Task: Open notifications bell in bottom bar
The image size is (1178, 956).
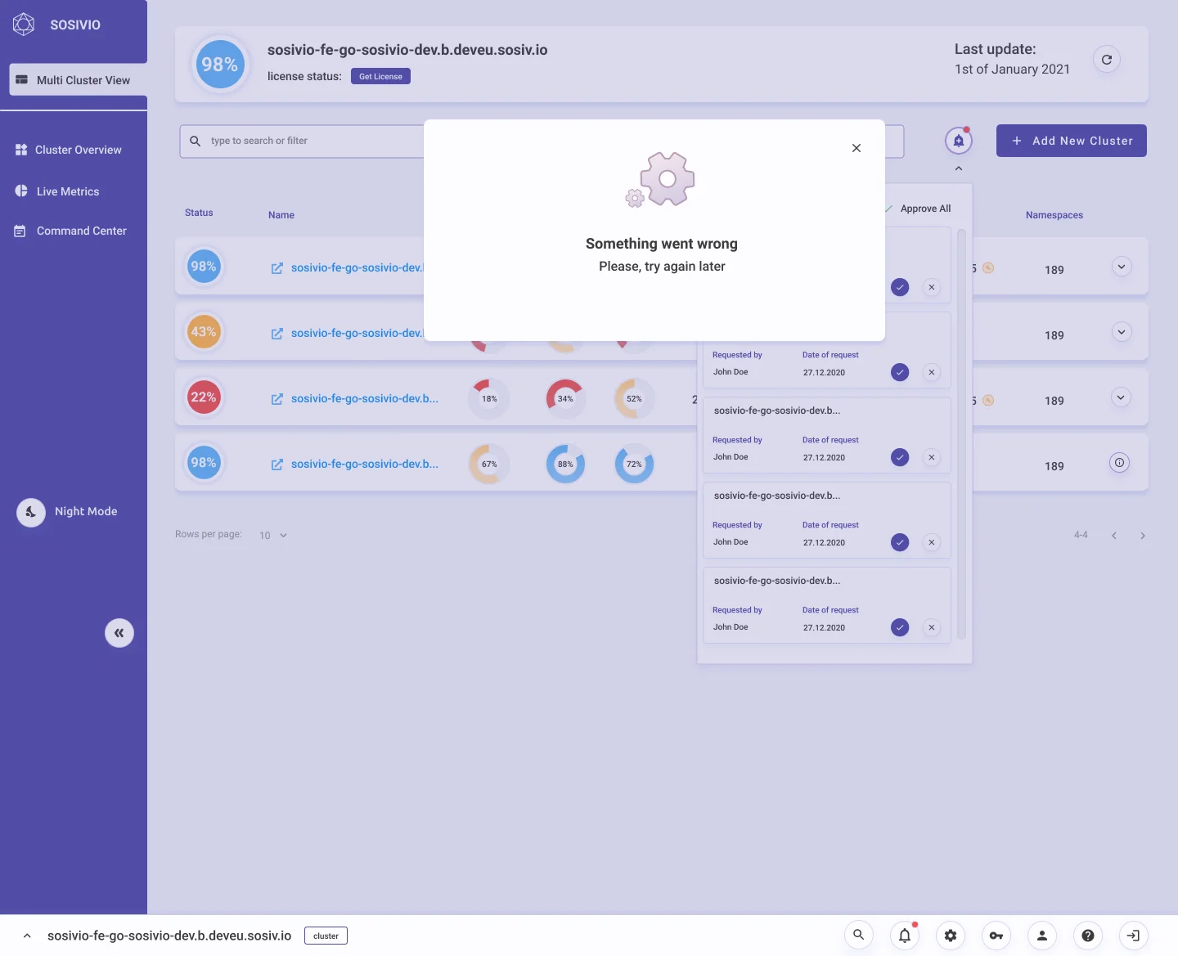Action: (x=905, y=935)
